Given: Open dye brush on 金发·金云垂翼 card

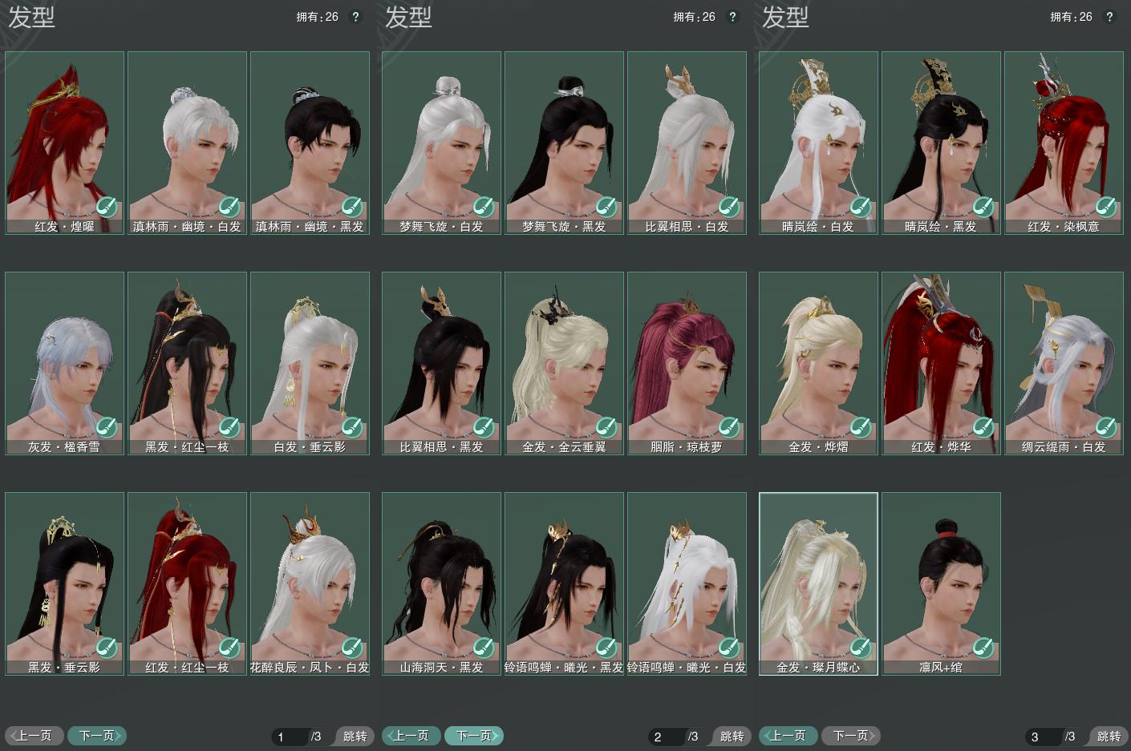Looking at the screenshot, I should point(606,428).
